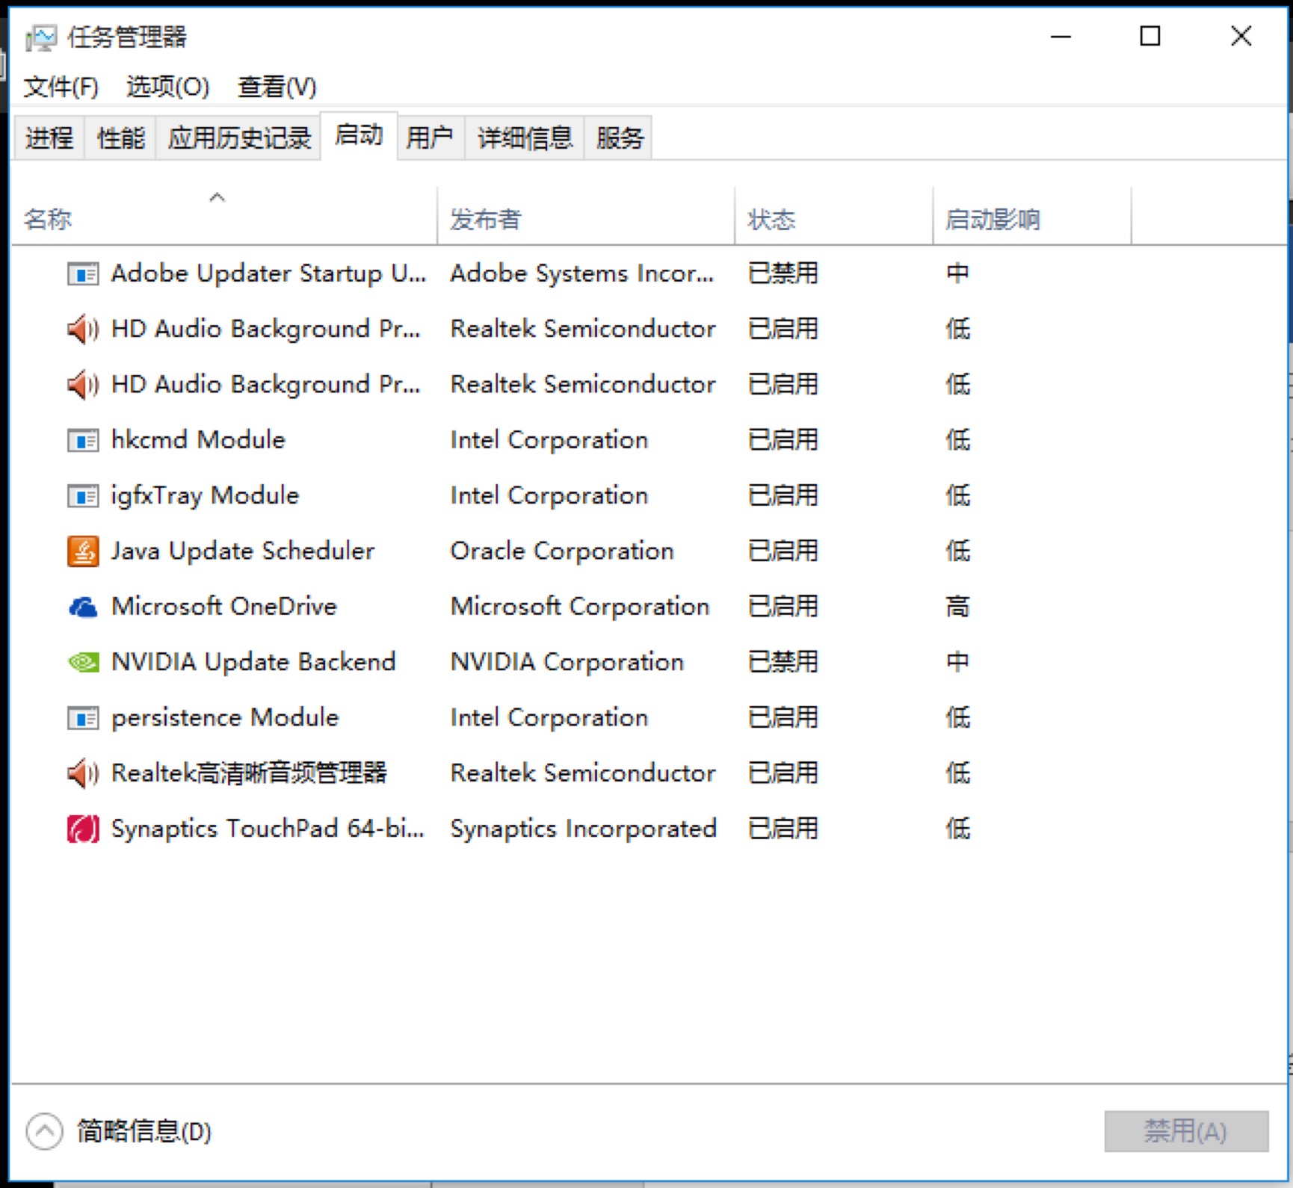This screenshot has width=1293, height=1188.
Task: Click the Realtek高清晰音频管理器 speaker icon
Action: [x=83, y=773]
